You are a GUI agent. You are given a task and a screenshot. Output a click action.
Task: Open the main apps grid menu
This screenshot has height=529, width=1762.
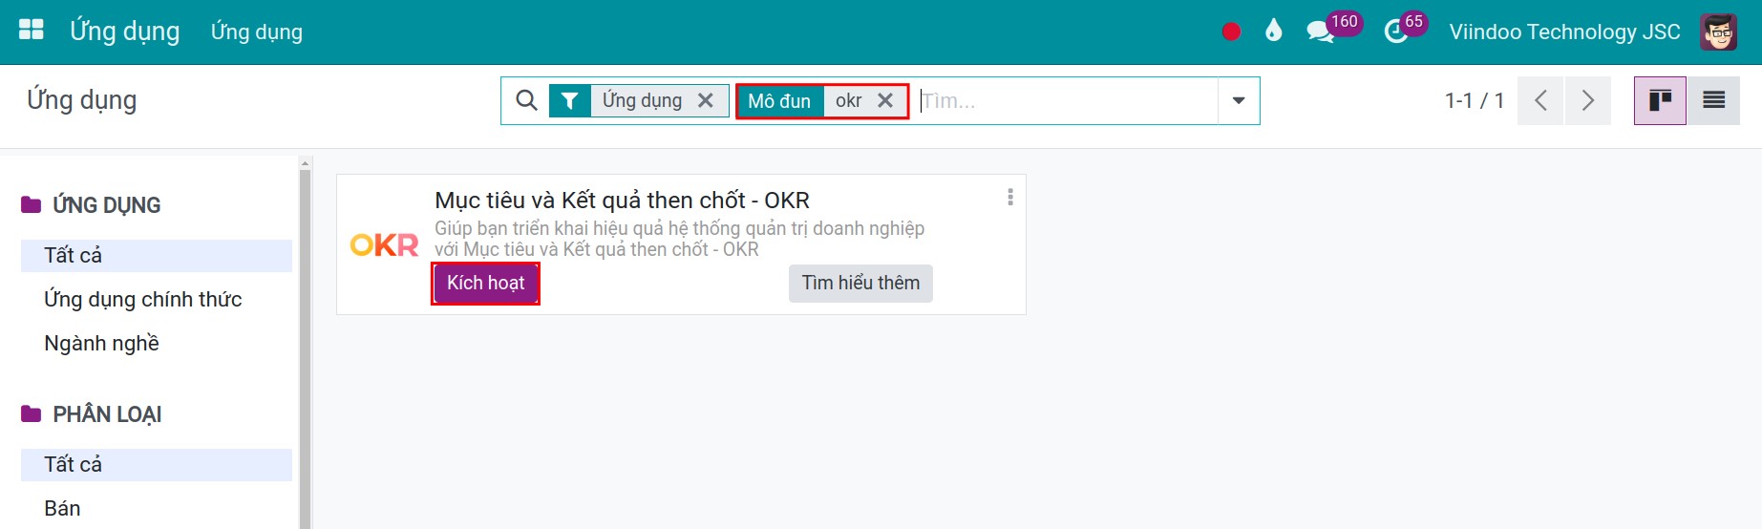click(32, 31)
